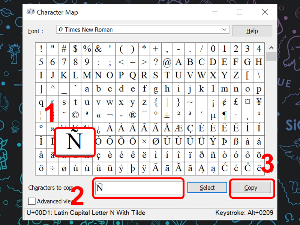Click the scrollbar up arrow
The image size is (300, 225).
[271, 48]
